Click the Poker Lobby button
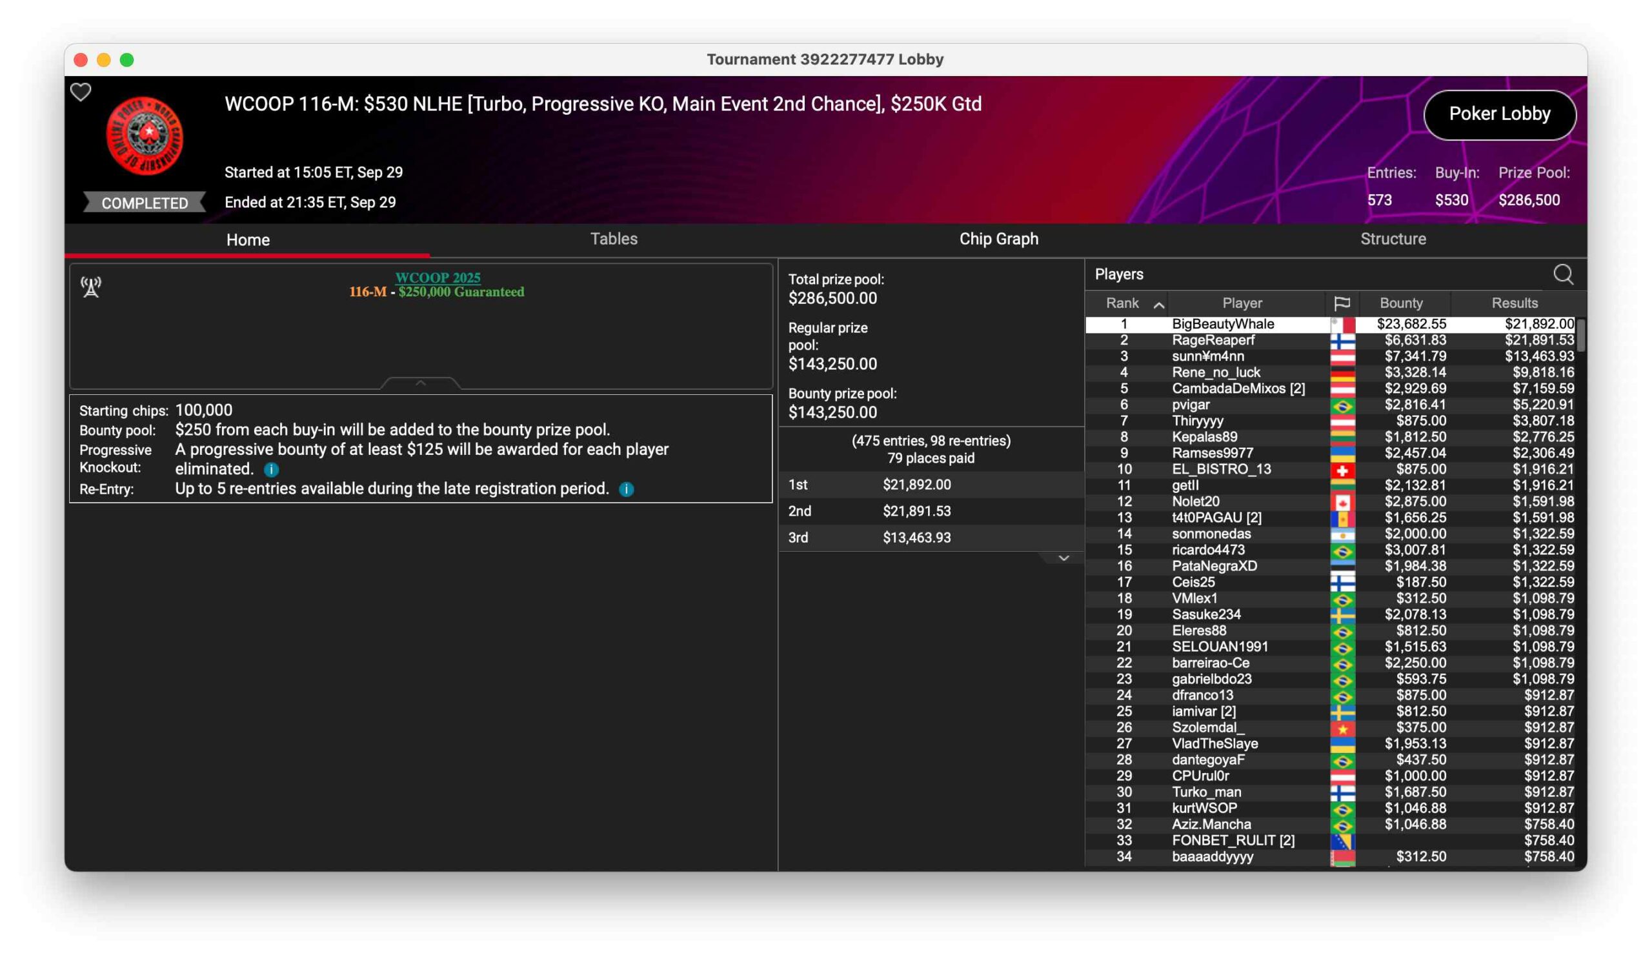Viewport: 1652px width, 957px height. (x=1499, y=114)
